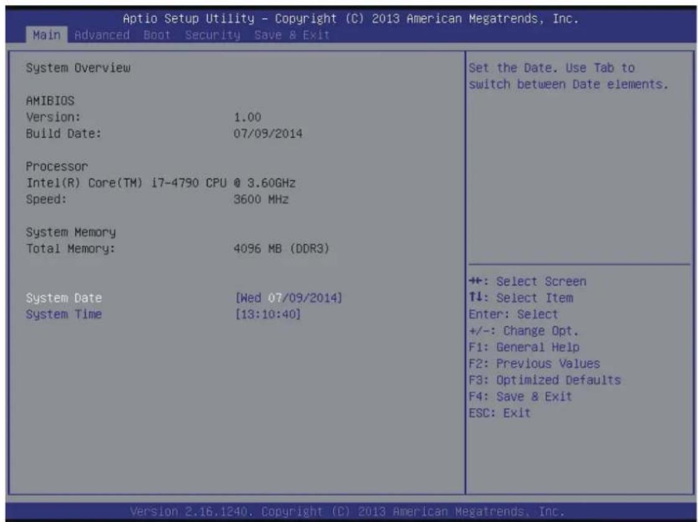Screen dimensions: 698x522
Task: Click the System Time value 13:10:40
Action: click(x=268, y=314)
